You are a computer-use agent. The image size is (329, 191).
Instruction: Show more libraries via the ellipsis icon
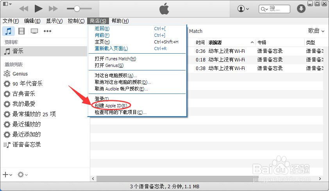click(x=47, y=31)
